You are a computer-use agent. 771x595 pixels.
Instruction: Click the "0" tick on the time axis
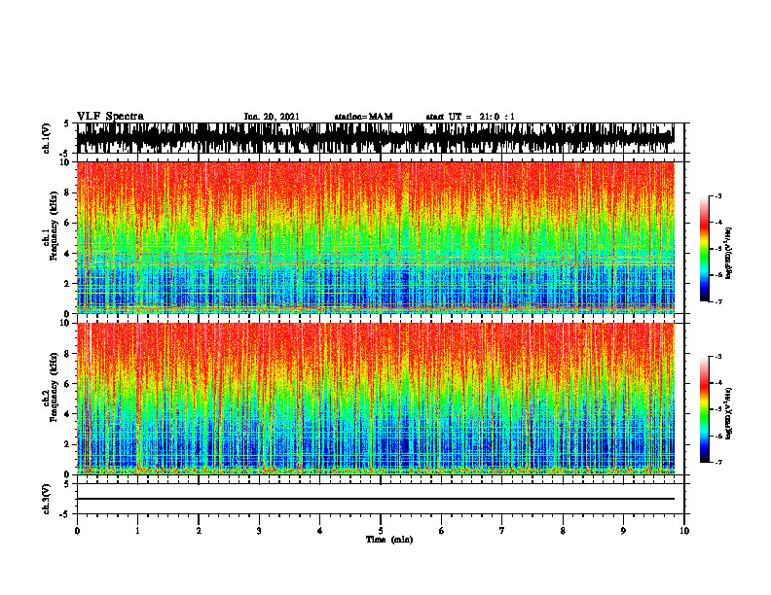coord(77,531)
